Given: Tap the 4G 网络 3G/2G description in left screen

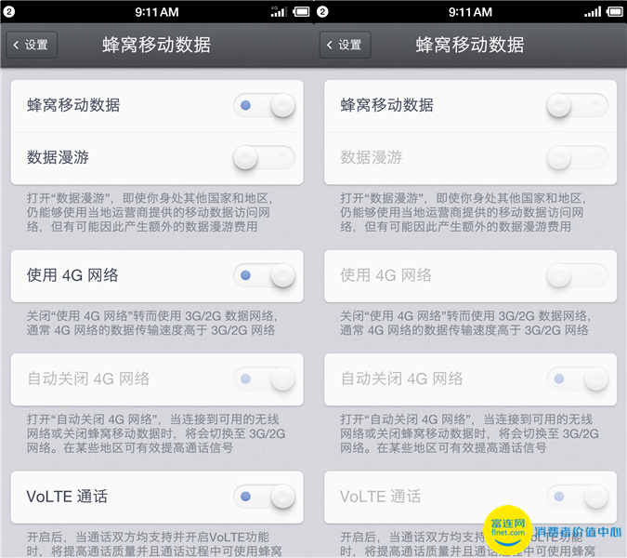Looking at the screenshot, I should point(152,323).
